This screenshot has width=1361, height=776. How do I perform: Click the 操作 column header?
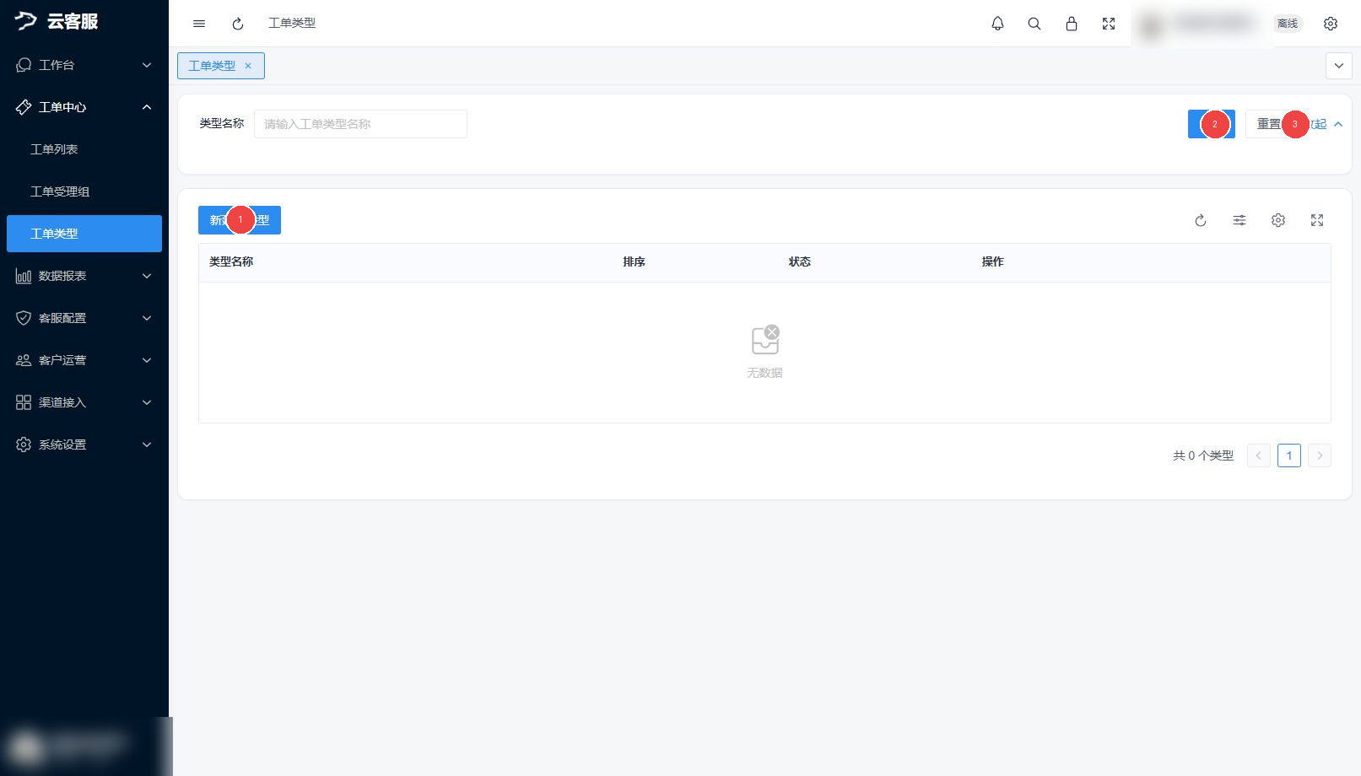point(993,262)
